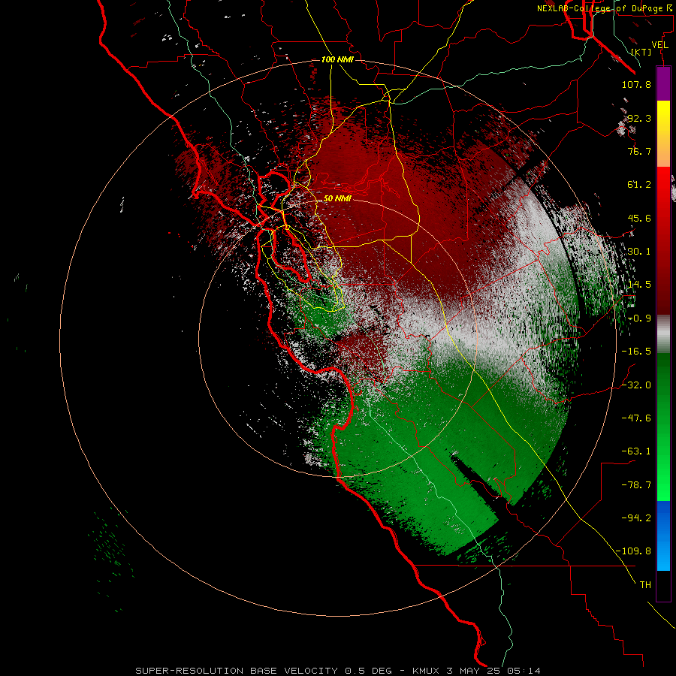Click the TH threshold label
The height and width of the screenshot is (676, 676).
645,585
